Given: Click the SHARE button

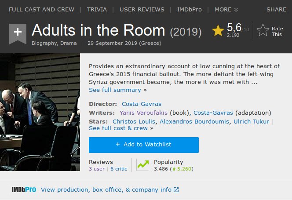Looking at the screenshot, I should pyautogui.click(x=276, y=9).
